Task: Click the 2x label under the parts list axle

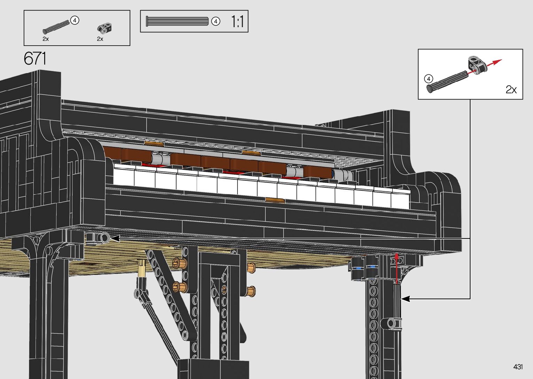Action: [46, 39]
